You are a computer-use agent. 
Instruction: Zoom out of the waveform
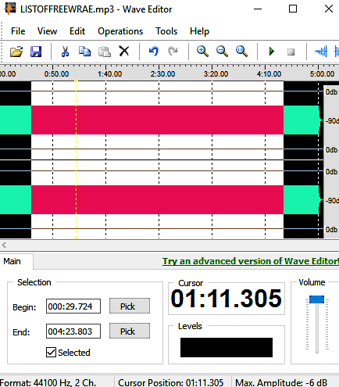tap(222, 51)
